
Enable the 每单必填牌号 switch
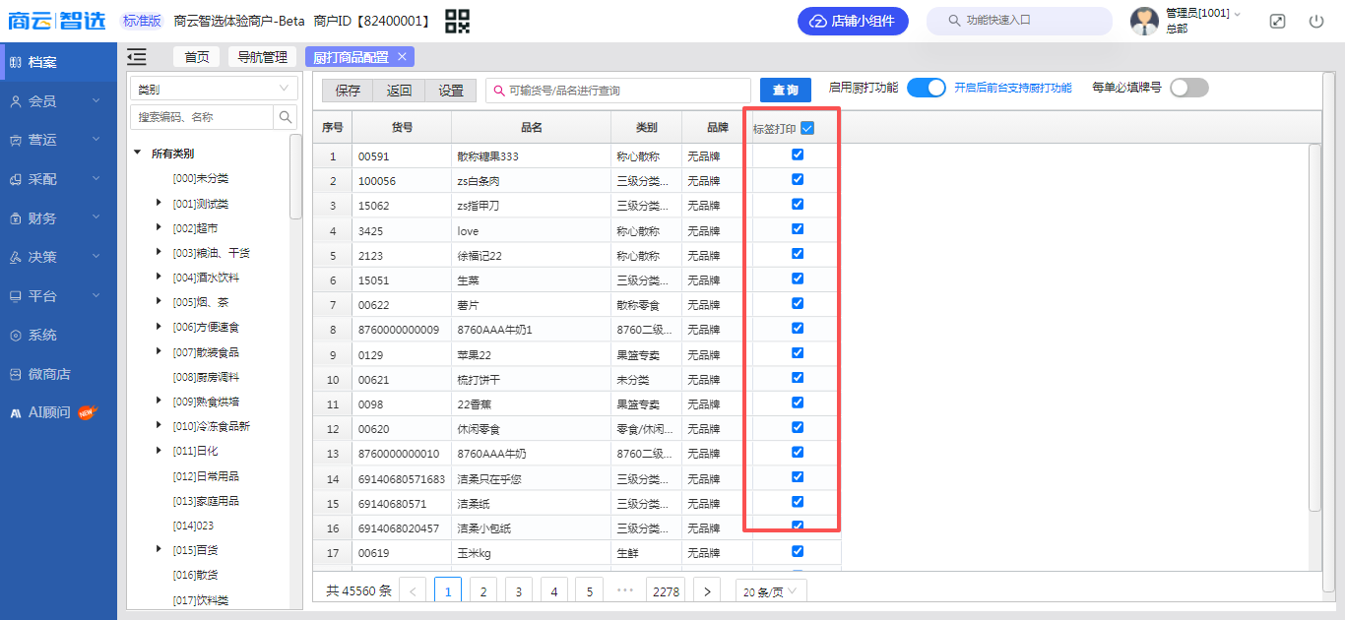1188,88
